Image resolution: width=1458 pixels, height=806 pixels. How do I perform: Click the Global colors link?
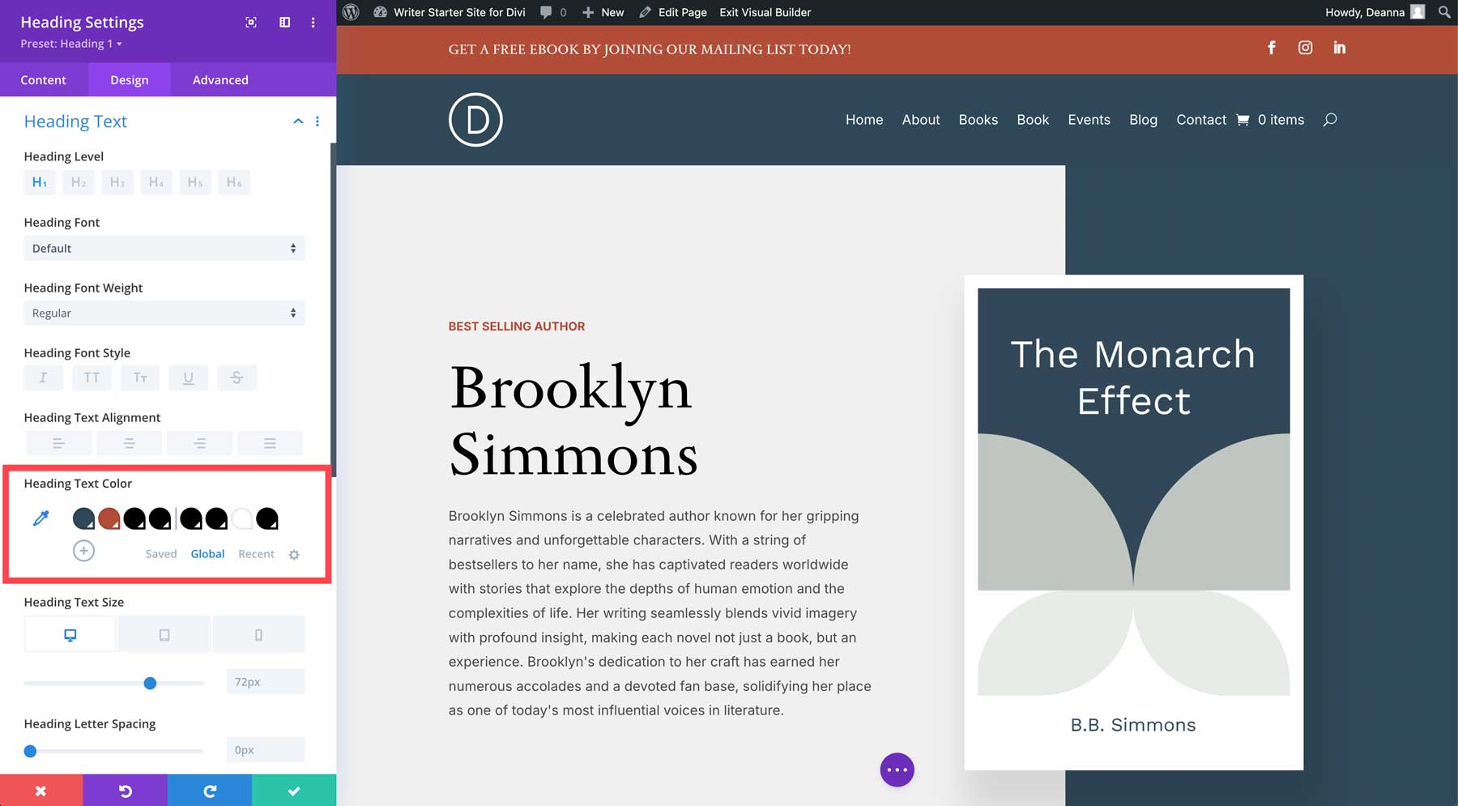point(207,553)
